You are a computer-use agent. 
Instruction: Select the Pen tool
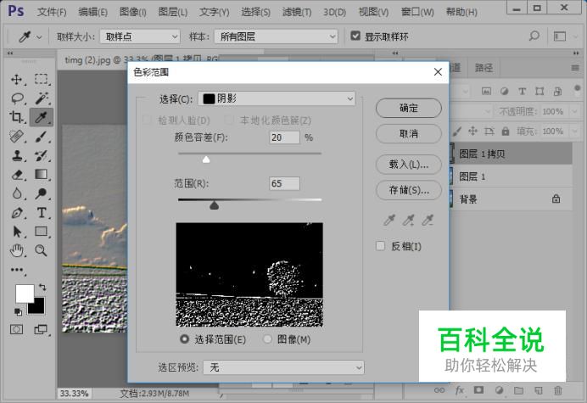[17, 213]
